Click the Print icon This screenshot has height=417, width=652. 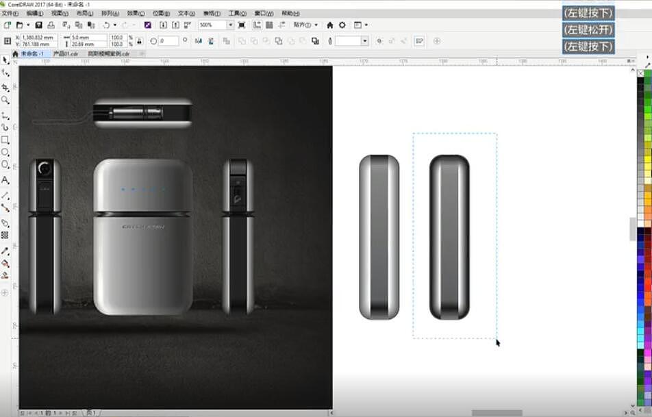point(51,25)
